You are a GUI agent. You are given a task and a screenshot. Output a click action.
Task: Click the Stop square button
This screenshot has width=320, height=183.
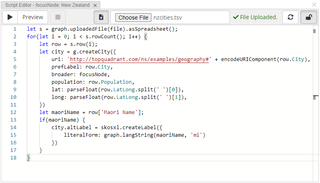58,17
